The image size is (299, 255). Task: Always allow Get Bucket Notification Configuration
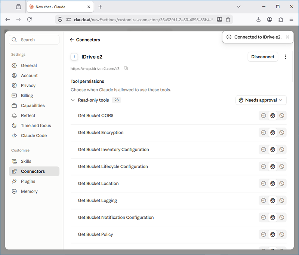click(x=263, y=218)
